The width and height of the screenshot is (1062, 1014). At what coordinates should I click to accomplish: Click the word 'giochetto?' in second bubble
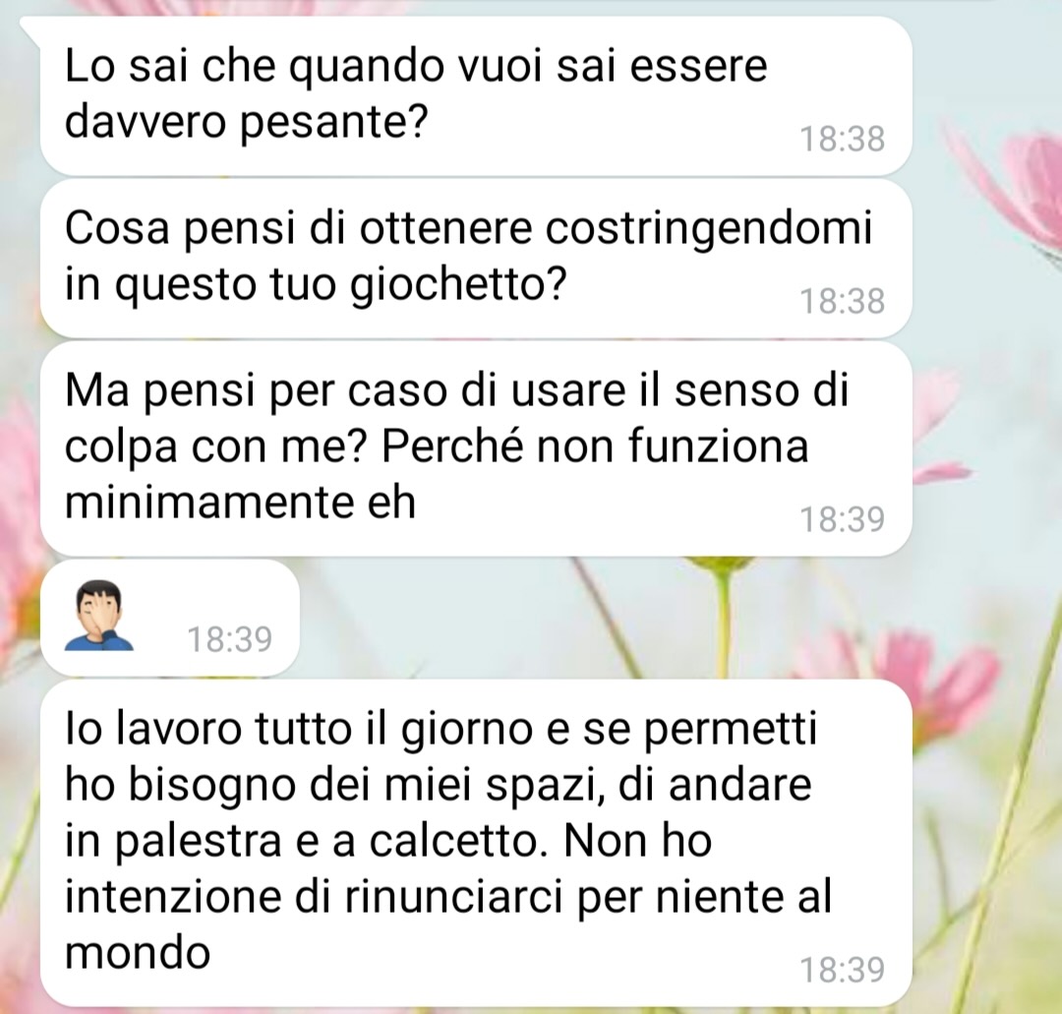457,286
